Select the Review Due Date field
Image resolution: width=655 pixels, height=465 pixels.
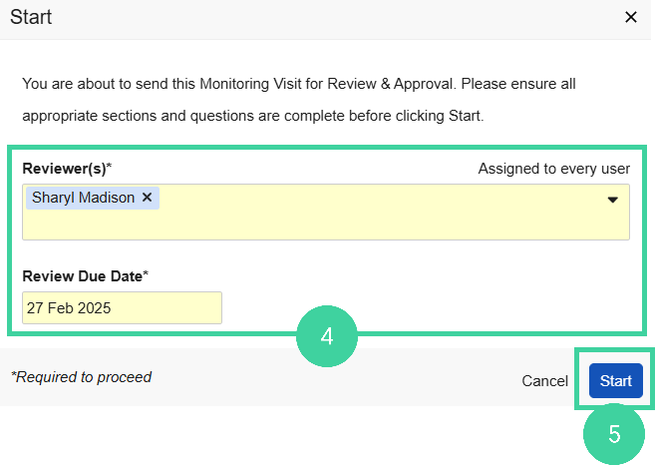click(x=122, y=307)
